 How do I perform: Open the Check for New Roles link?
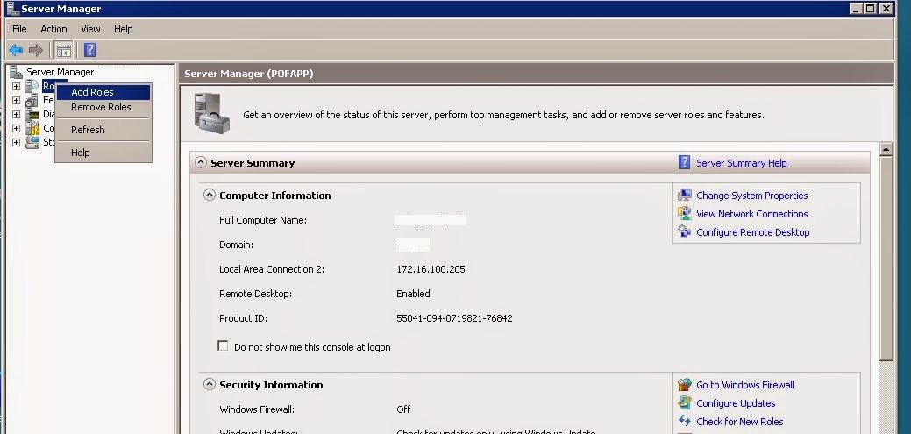click(x=740, y=422)
